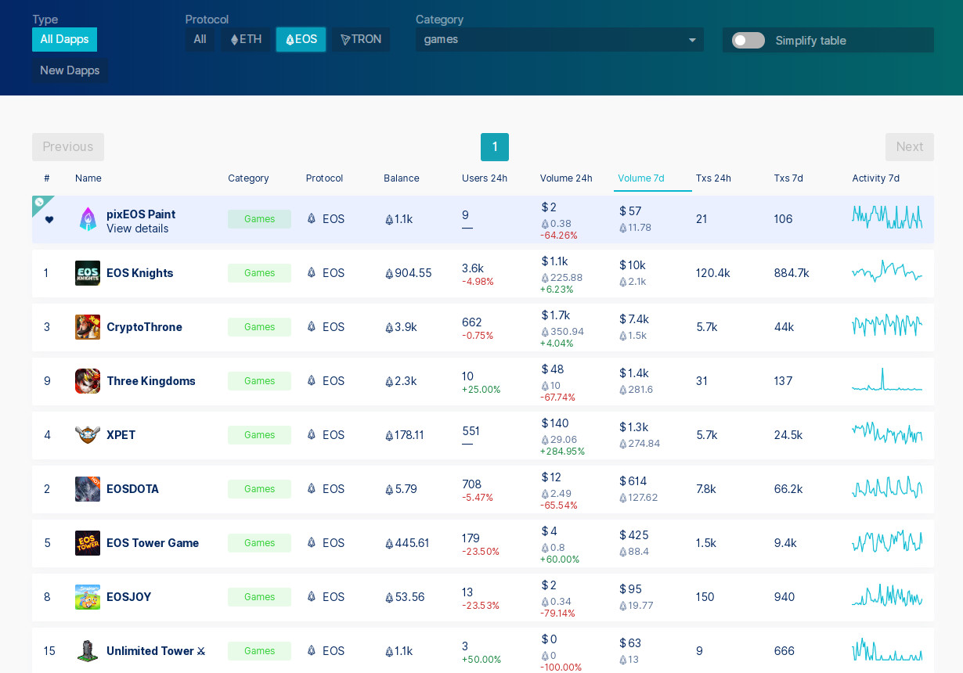Image resolution: width=963 pixels, height=673 pixels.
Task: Click the XPET logo icon
Action: (88, 435)
